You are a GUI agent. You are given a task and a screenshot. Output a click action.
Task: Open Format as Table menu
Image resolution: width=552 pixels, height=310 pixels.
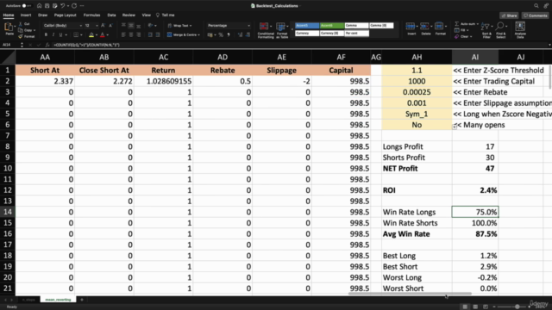coord(282,30)
